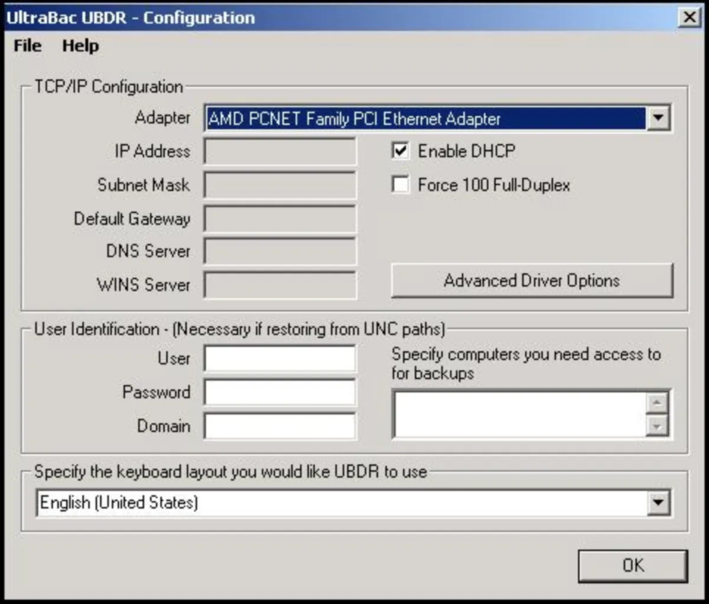Viewport: 709px width, 604px height.
Task: Focus the Password input field
Action: point(280,393)
